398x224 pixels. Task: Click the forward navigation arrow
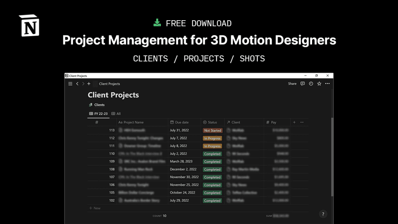click(83, 84)
